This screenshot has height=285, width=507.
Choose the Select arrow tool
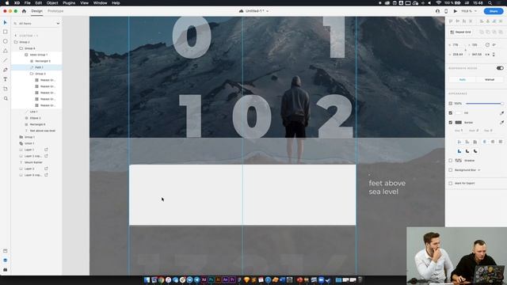point(5,22)
